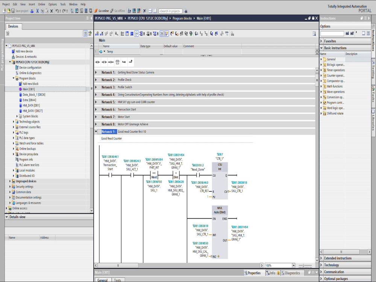Select the empty box ladder element
This screenshot has height=282, width=376.
pyautogui.click(x=118, y=62)
